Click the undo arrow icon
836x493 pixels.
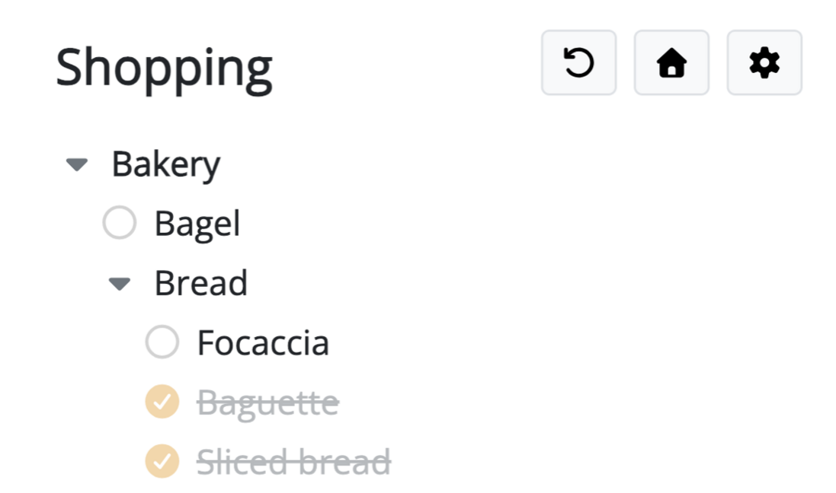click(x=578, y=64)
